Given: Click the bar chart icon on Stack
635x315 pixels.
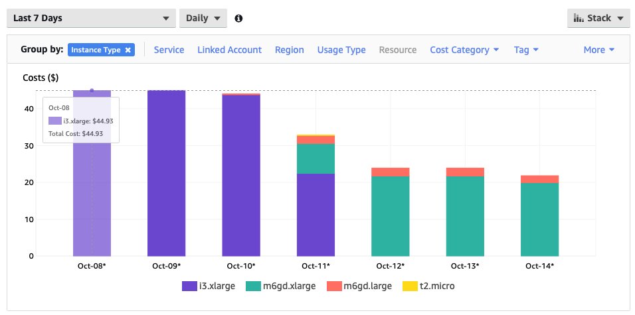Looking at the screenshot, I should (x=579, y=19).
